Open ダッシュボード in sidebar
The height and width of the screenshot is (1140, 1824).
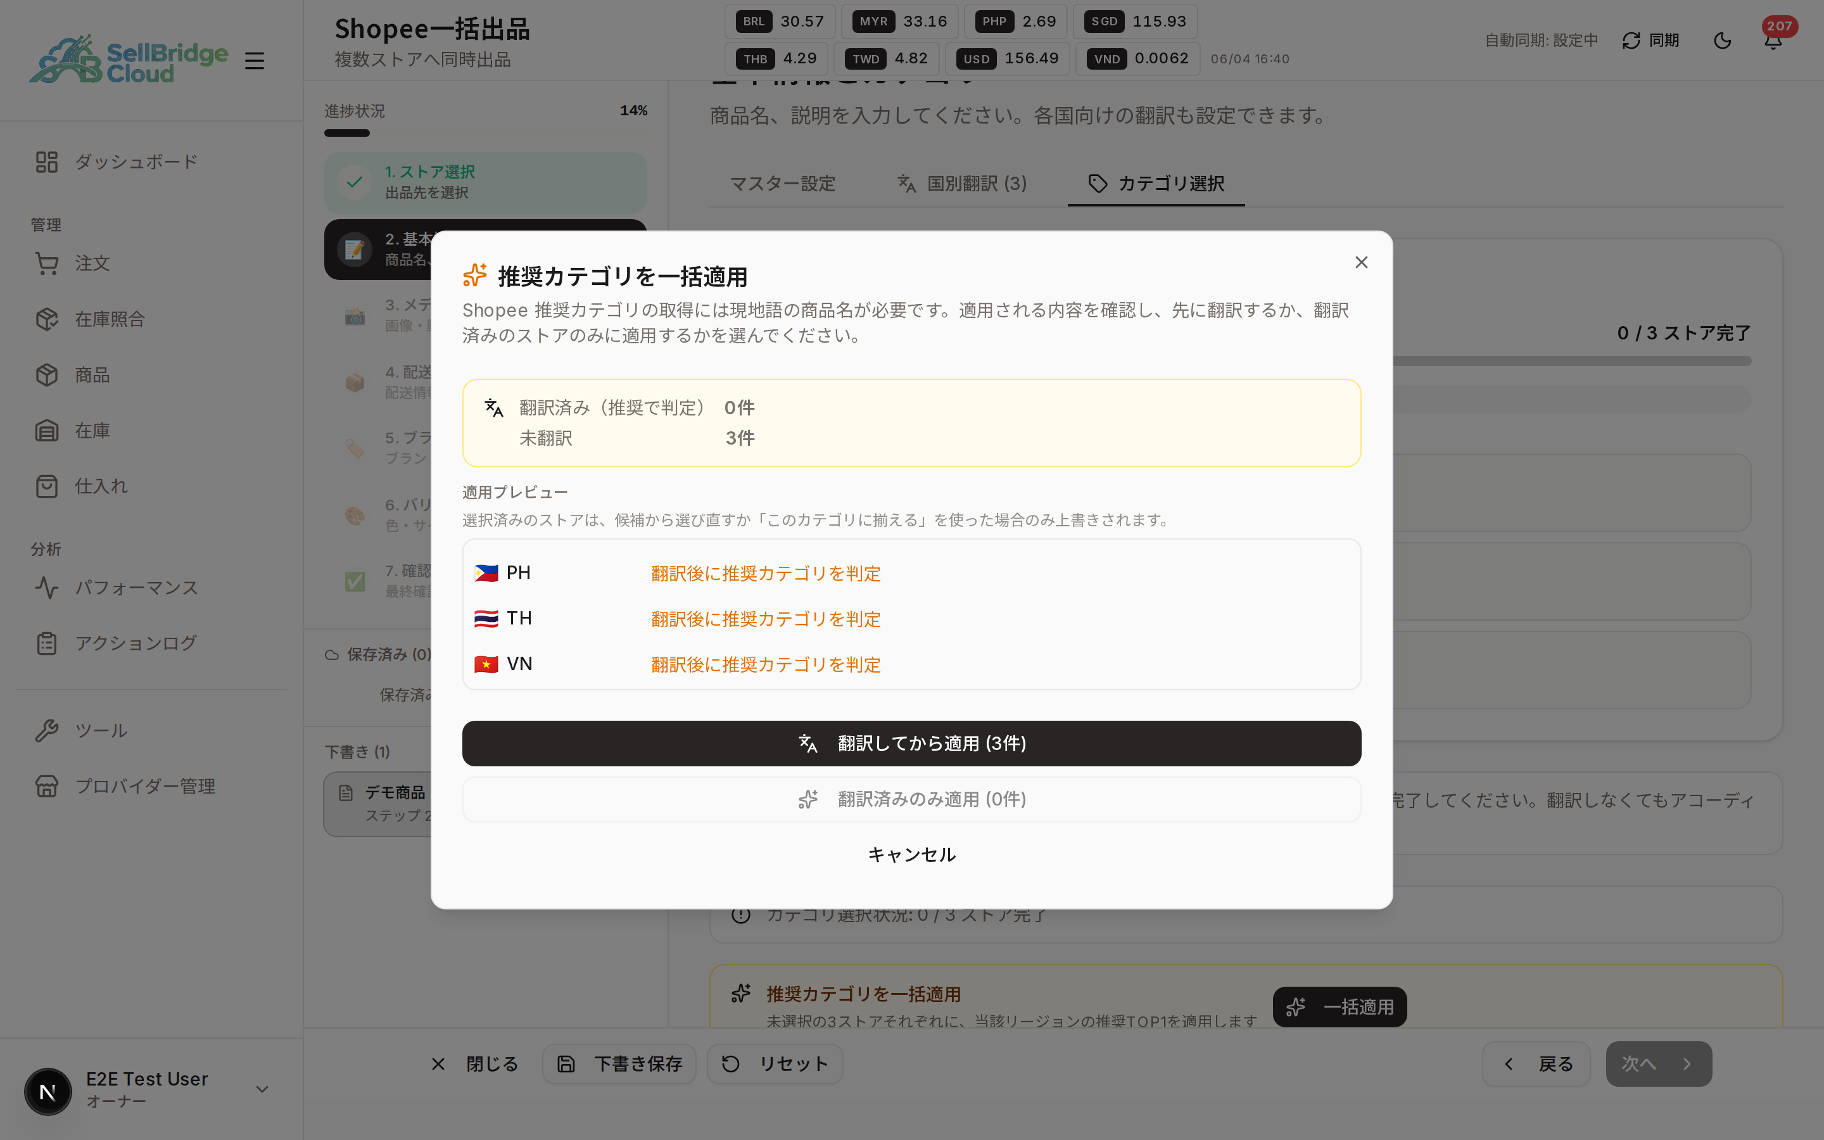(151, 162)
